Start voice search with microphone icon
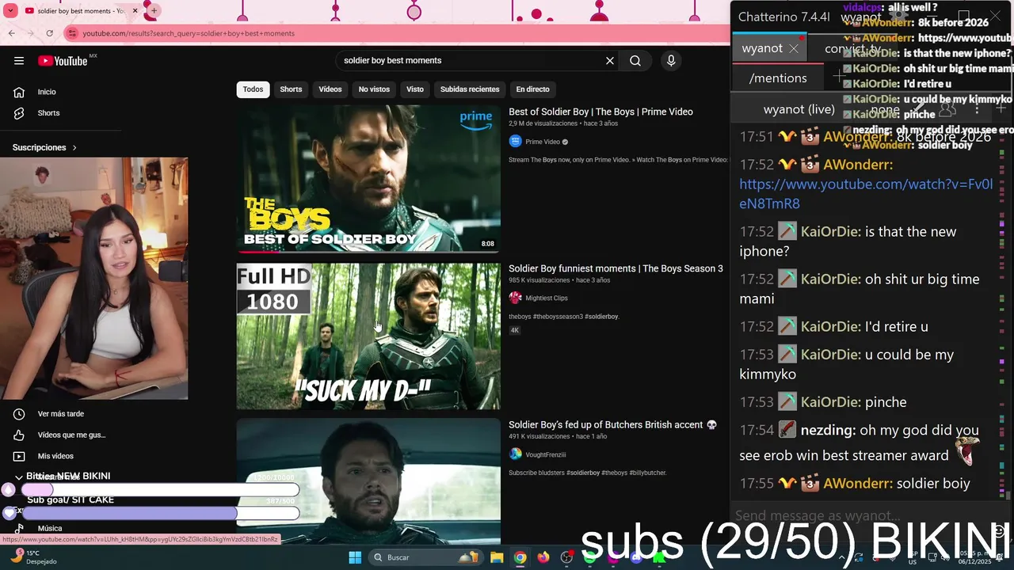The width and height of the screenshot is (1014, 570). tap(671, 61)
